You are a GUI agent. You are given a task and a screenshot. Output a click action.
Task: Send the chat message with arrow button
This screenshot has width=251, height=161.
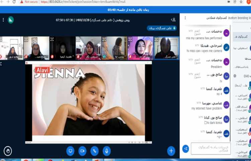pos(186,148)
